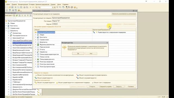Click the Delete X icon in Configuration panel toolbar
The height and width of the screenshot is (98, 174).
(x=22, y=16)
